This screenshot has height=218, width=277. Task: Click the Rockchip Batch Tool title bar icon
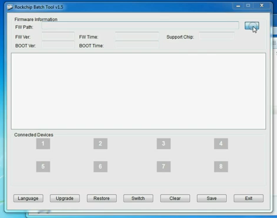(10, 7)
